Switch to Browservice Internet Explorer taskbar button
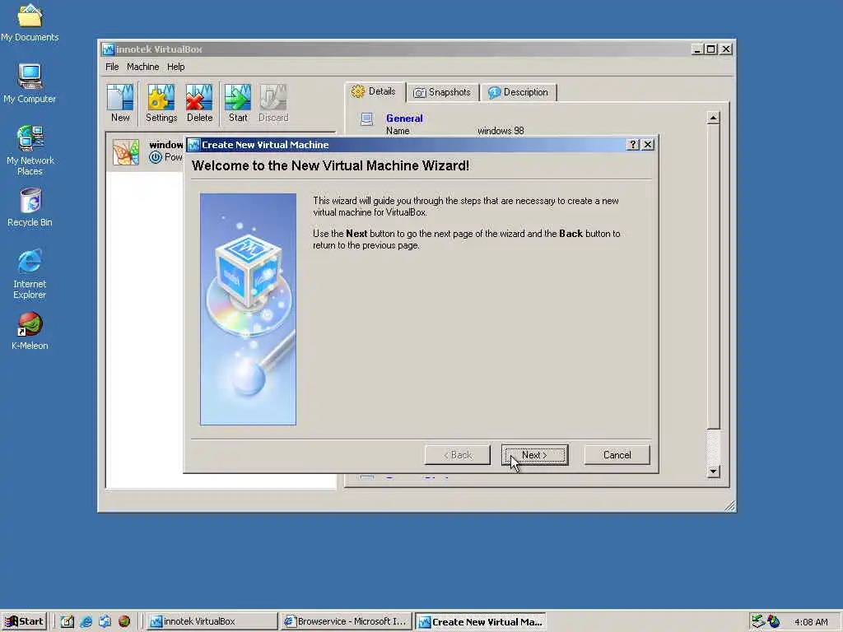843x632 pixels. coord(347,621)
